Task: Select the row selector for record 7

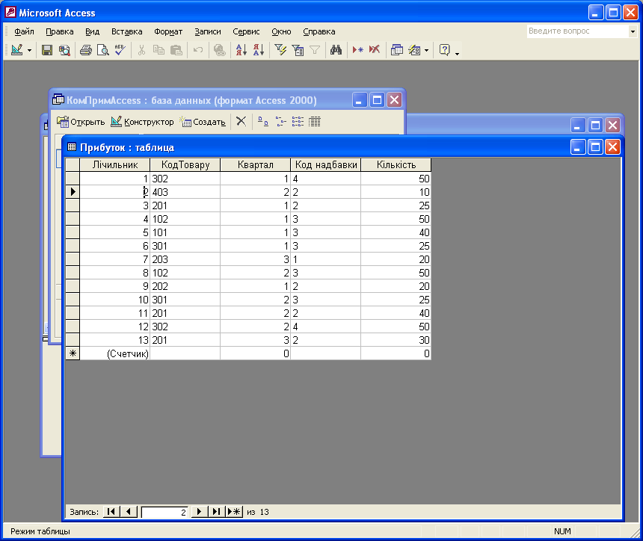Action: click(73, 259)
